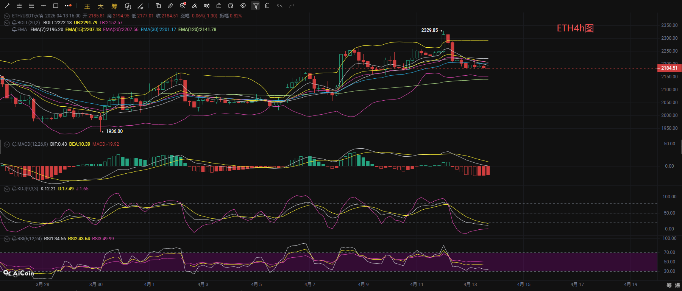Select the rectangle shape tool
This screenshot has width=682, height=291.
56,6
